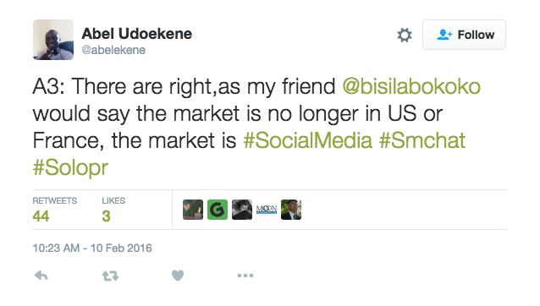Open the Abel Udoekene display name link
This screenshot has height=306, width=540.
137,34
